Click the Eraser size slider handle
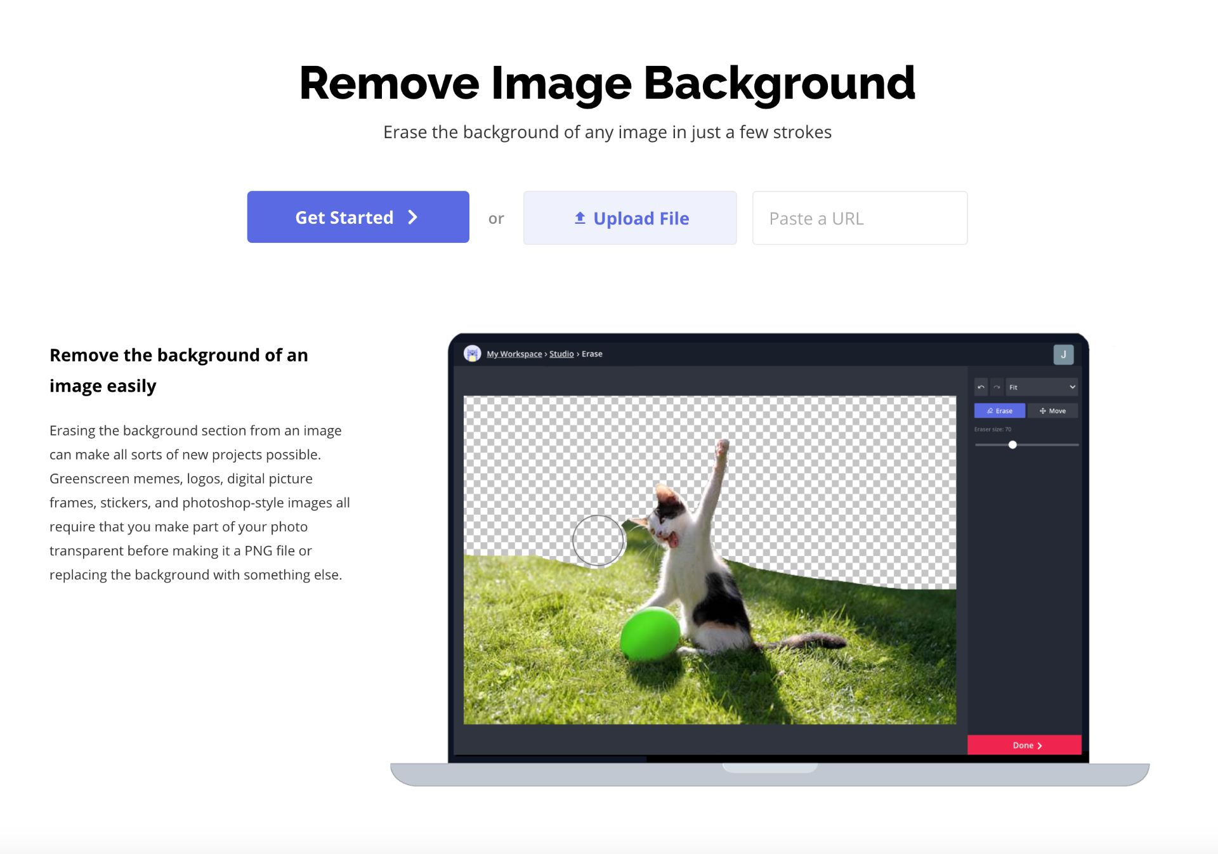Image resolution: width=1218 pixels, height=854 pixels. click(x=1012, y=445)
